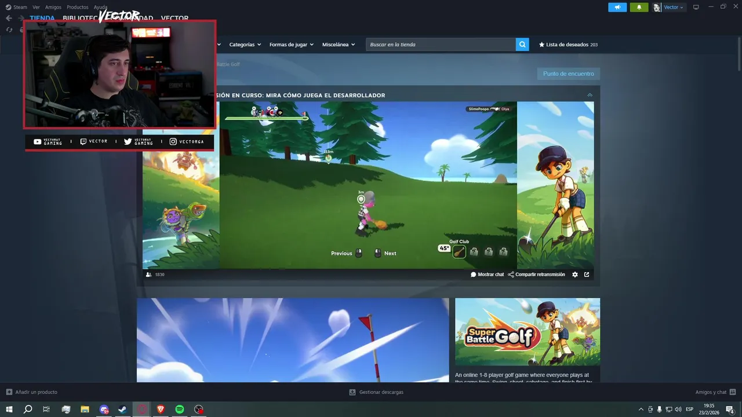Open Amigos y chat panel
Image resolution: width=742 pixels, height=417 pixels.
point(715,392)
